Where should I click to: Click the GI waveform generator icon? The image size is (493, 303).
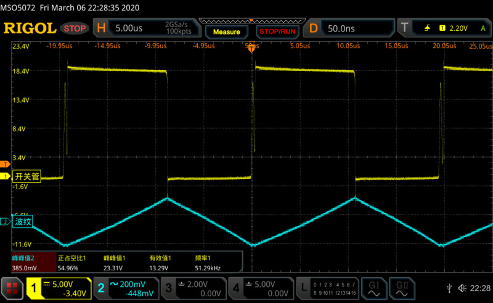(374, 288)
